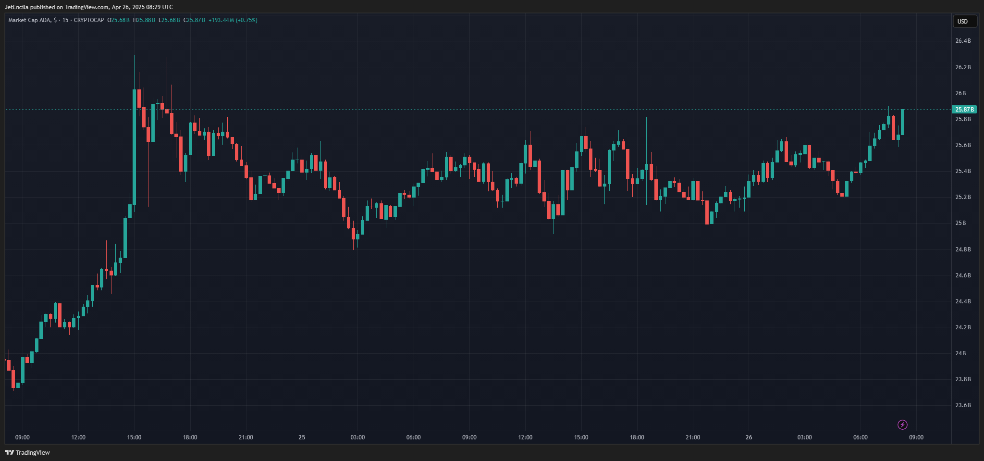984x461 pixels.
Task: Click the 26B label on price axis
Action: [x=960, y=93]
